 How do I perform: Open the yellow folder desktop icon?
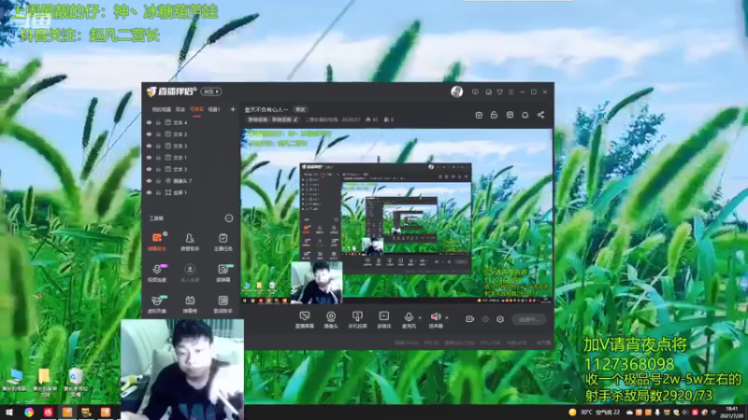click(44, 383)
